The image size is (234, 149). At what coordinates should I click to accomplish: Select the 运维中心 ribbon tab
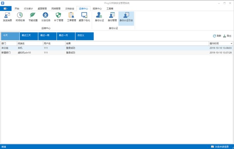pyautogui.click(x=83, y=9)
